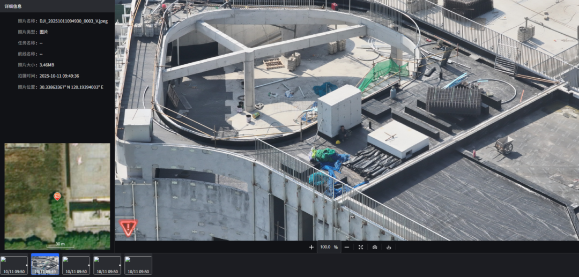Click the orange photo pin on map
The height and width of the screenshot is (277, 579).
[x=57, y=196]
